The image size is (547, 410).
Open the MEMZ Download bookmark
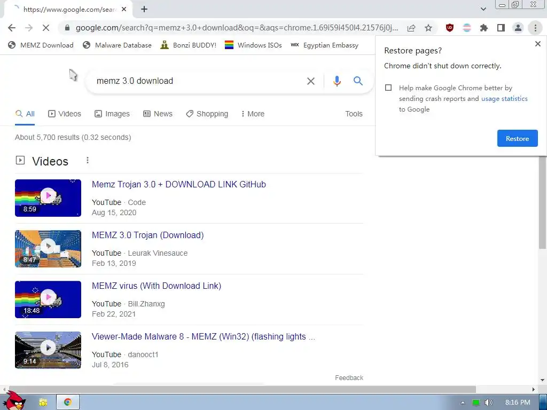[41, 45]
